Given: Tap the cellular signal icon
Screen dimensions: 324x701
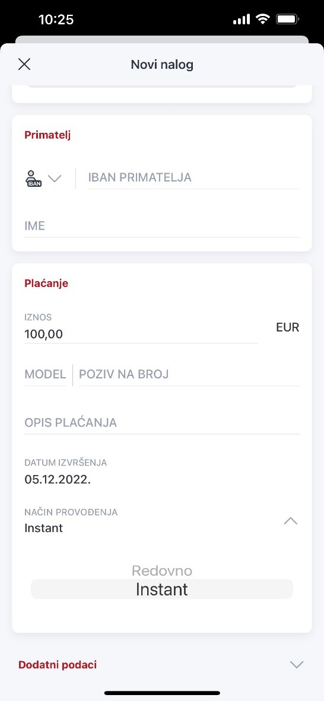Looking at the screenshot, I should tap(242, 19).
